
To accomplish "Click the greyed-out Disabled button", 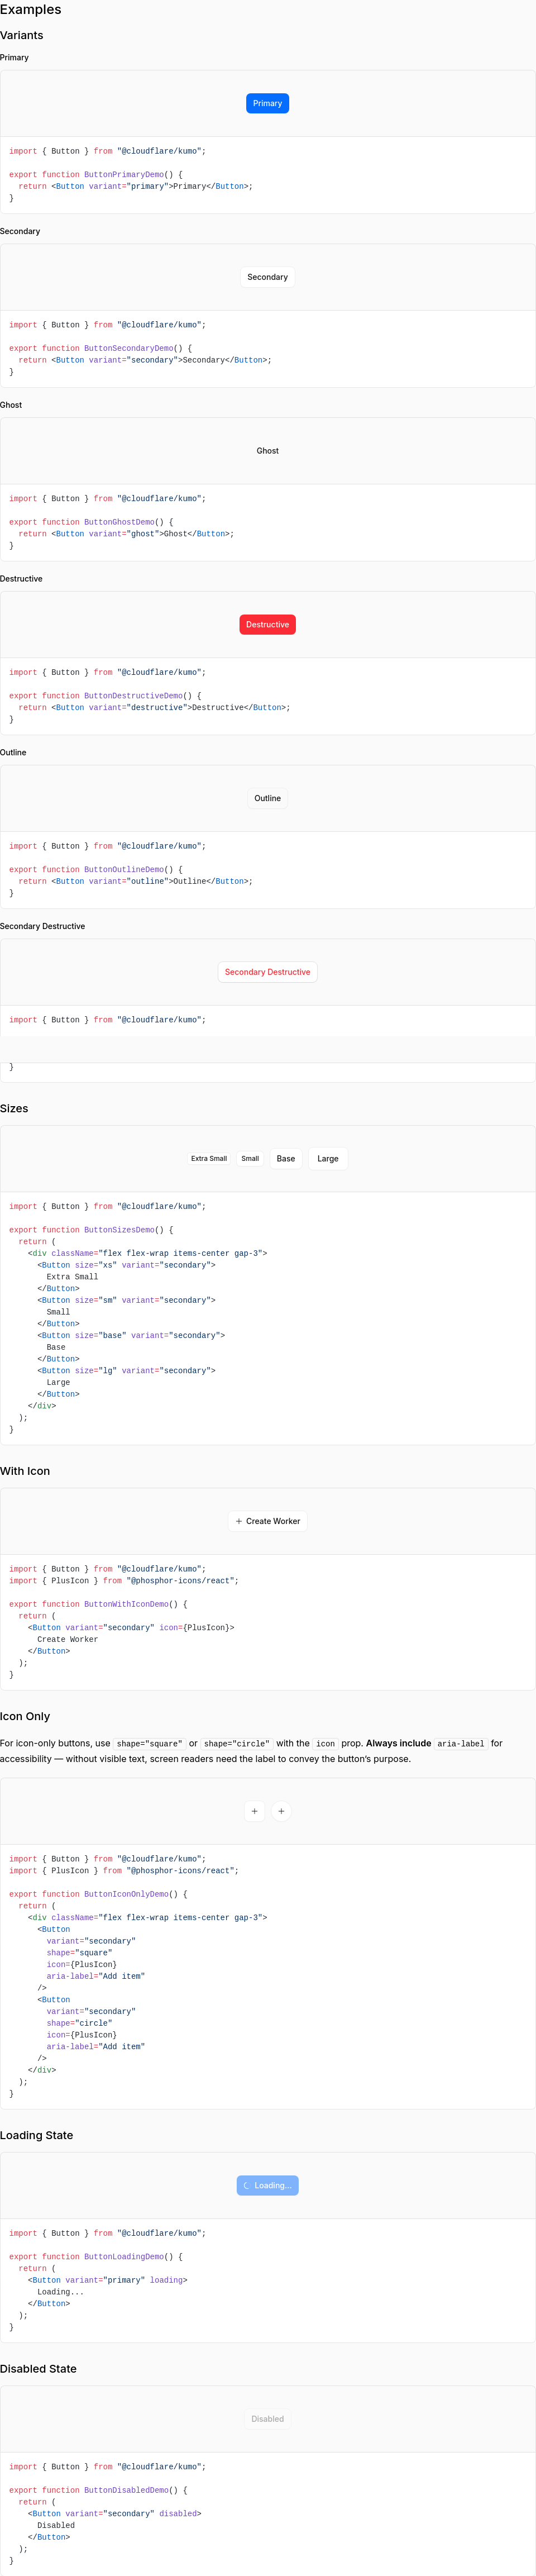I will [x=267, y=2419].
